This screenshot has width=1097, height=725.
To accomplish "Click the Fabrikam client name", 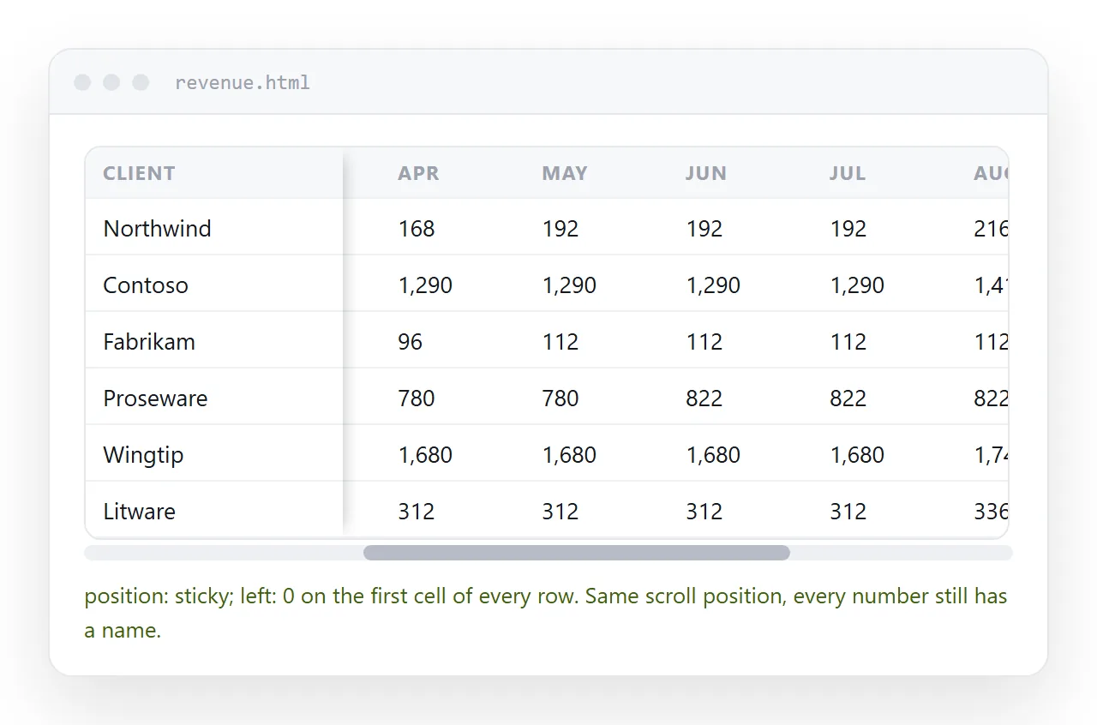I will click(x=149, y=342).
